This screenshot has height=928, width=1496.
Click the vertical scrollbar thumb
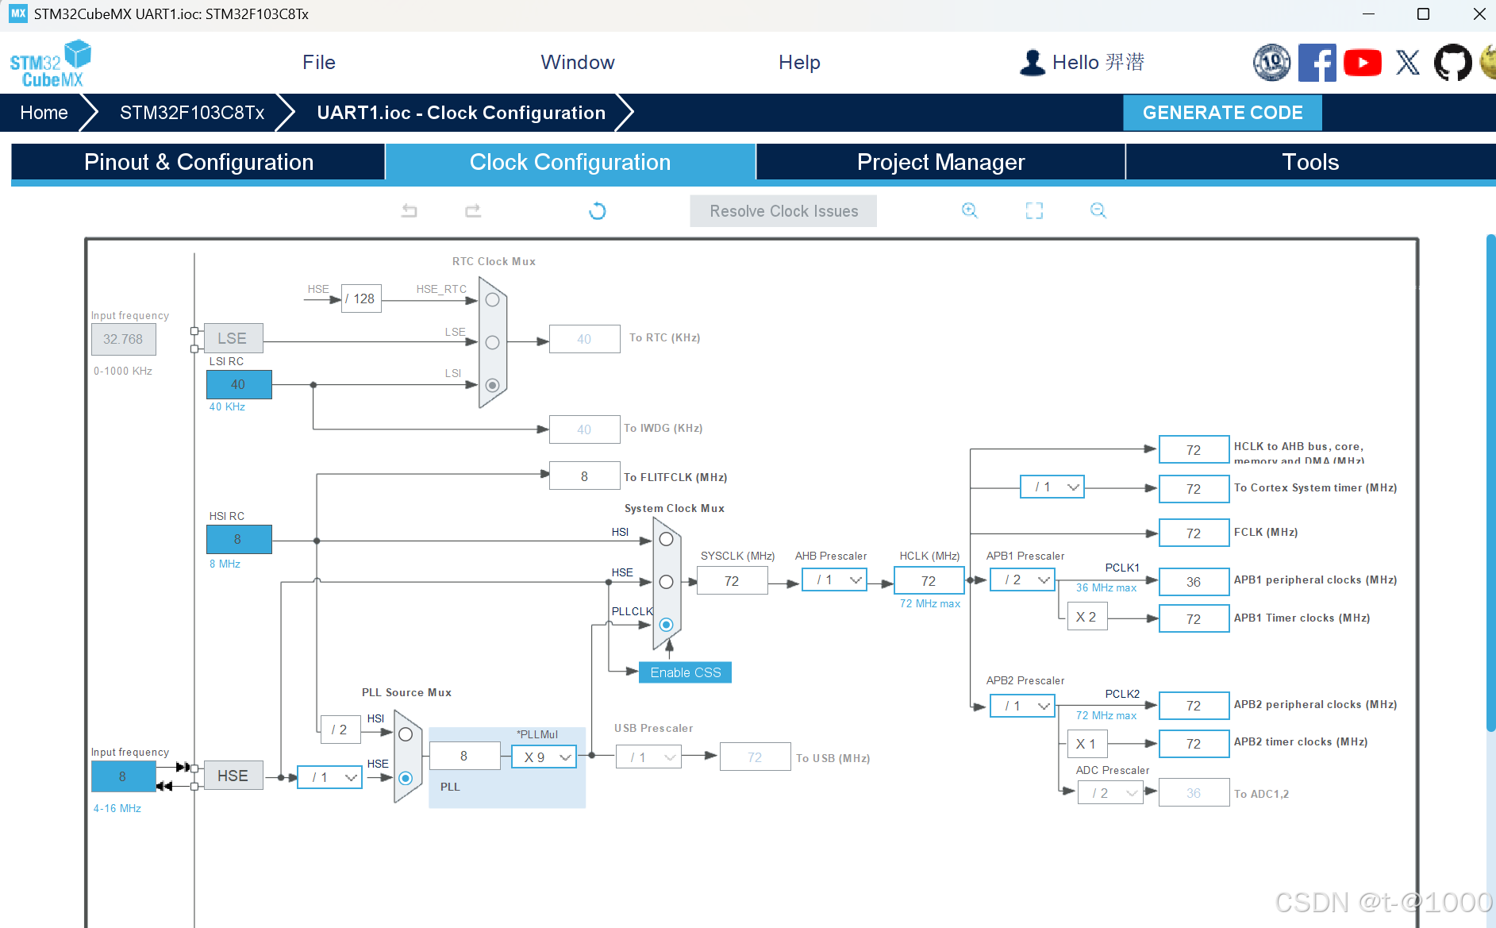[x=1490, y=483]
